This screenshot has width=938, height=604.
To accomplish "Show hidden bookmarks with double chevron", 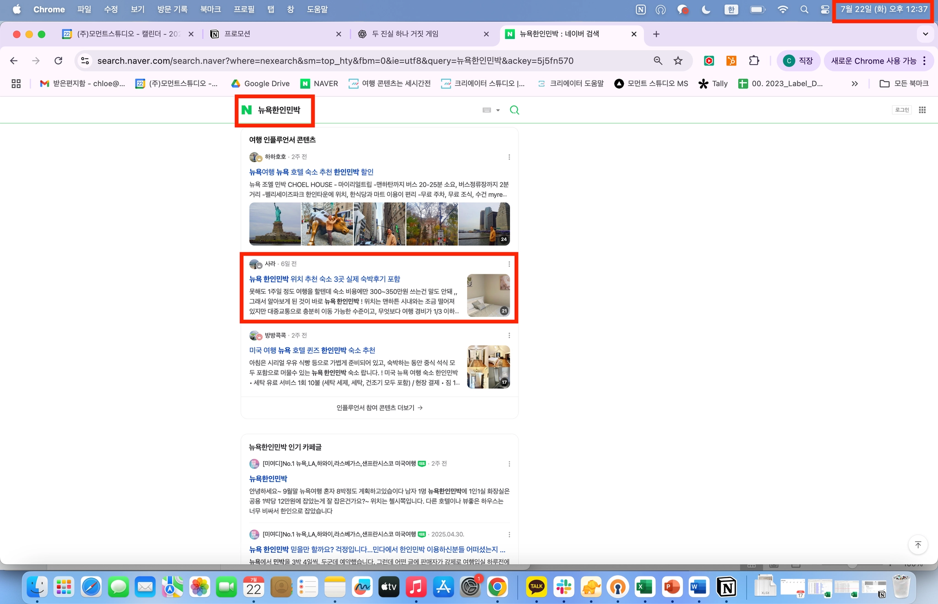I will pyautogui.click(x=854, y=83).
